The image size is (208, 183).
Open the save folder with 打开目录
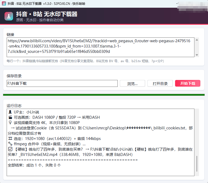[160, 83]
